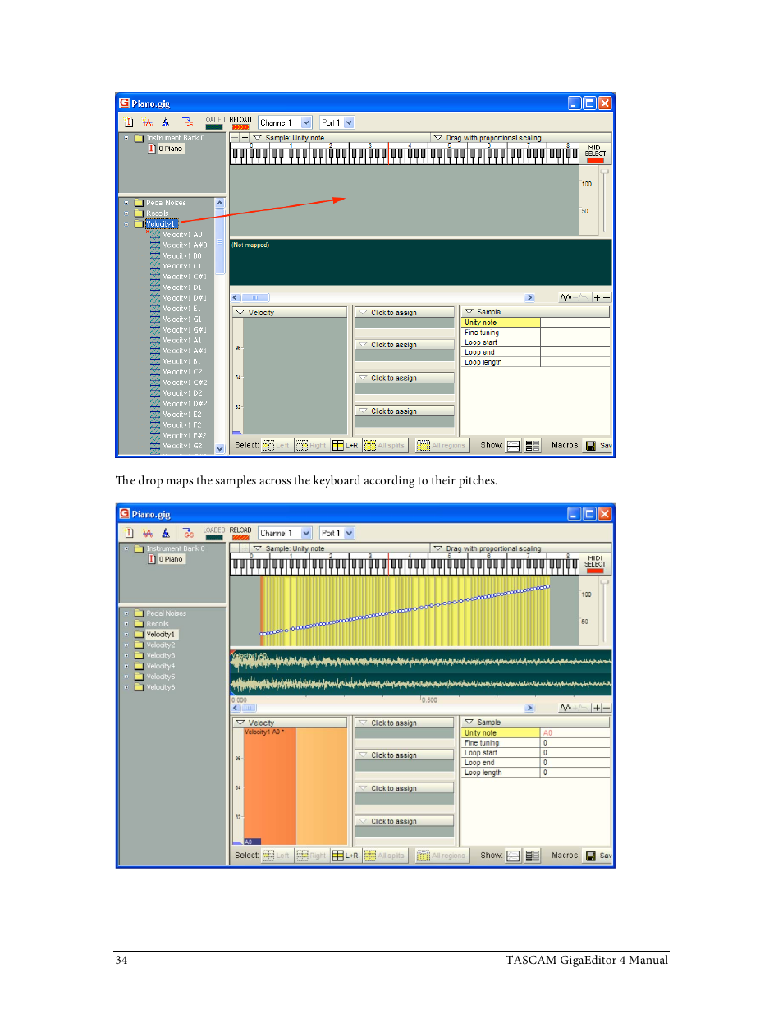This screenshot has height=1014, width=783.
Task: Click the blue triangle toolbar icon in upper window
Action: click(166, 122)
